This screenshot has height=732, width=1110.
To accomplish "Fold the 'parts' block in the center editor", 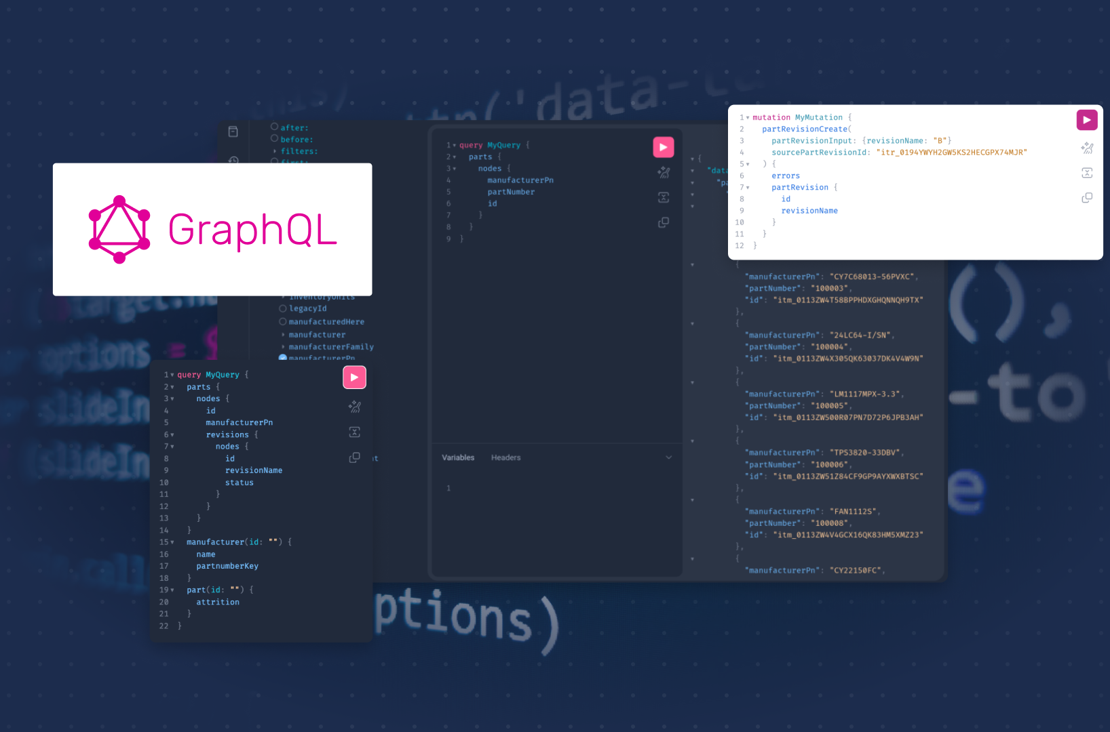I will (x=455, y=157).
